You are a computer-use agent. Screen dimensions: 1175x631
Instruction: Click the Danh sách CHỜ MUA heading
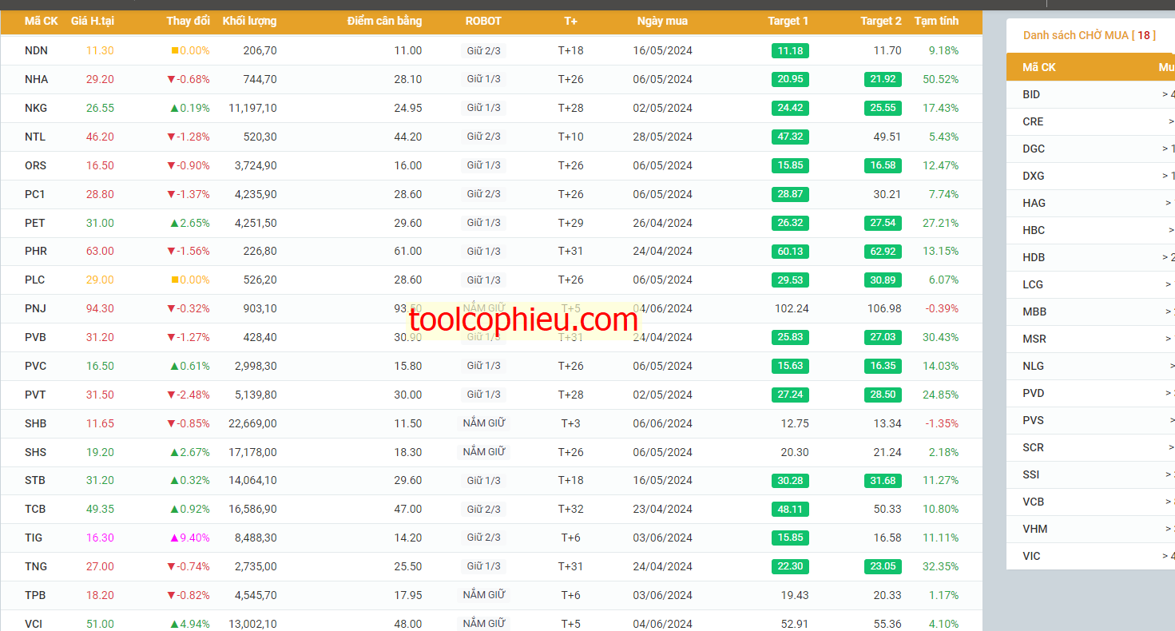point(1089,35)
